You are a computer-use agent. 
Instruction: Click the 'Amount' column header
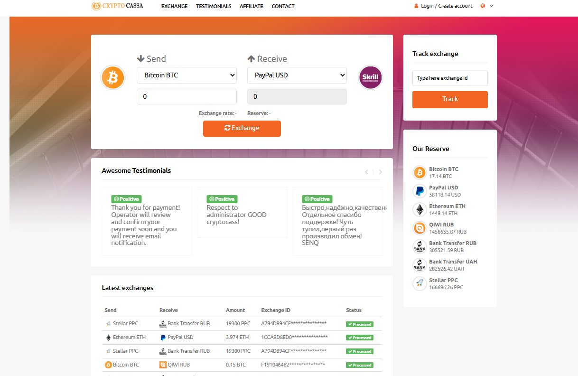[235, 310]
